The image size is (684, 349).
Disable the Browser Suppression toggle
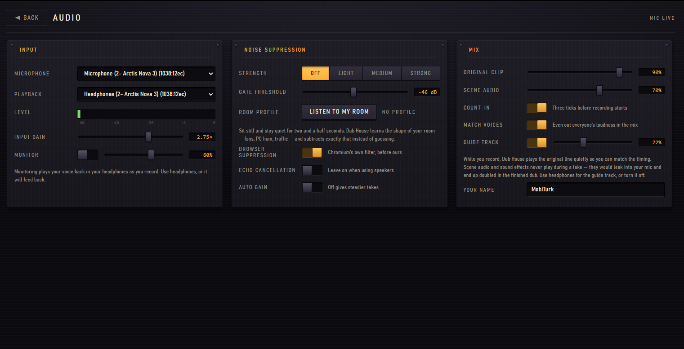pos(312,152)
